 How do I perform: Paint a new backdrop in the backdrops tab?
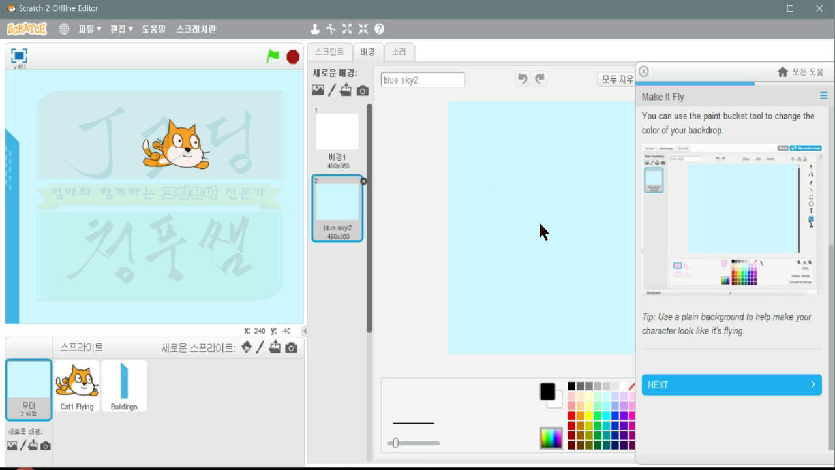click(x=331, y=90)
